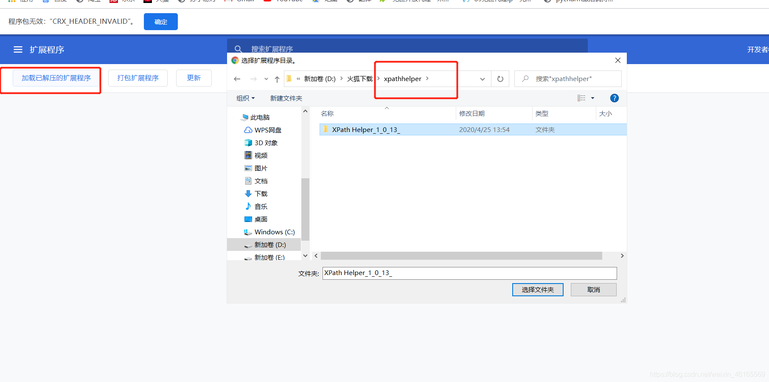Go up one folder level

coord(277,79)
